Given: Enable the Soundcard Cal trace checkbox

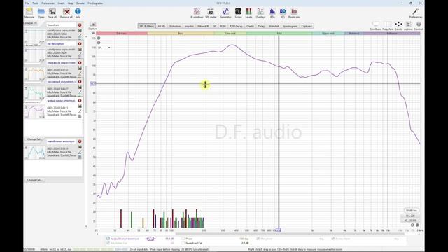Looking at the screenshot, I should pos(183,243).
